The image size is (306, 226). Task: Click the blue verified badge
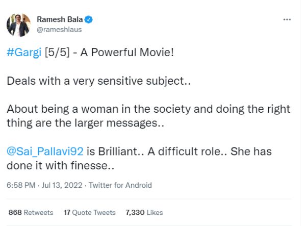89,20
